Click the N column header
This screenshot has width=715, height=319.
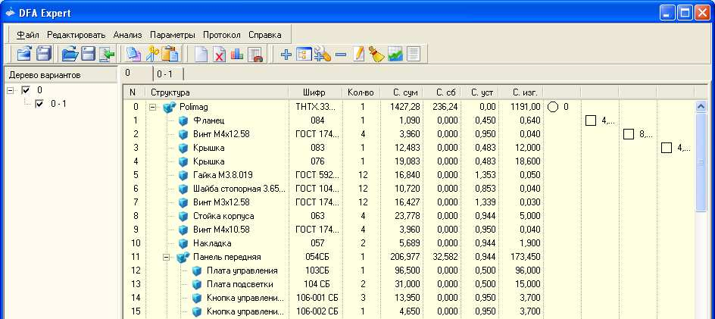pos(134,92)
